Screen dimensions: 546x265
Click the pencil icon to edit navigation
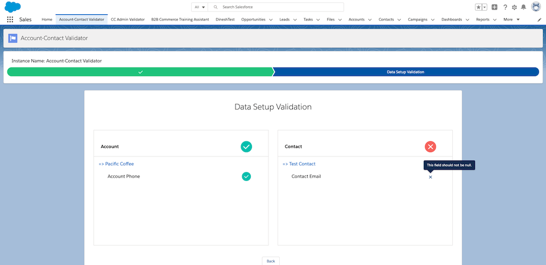539,19
